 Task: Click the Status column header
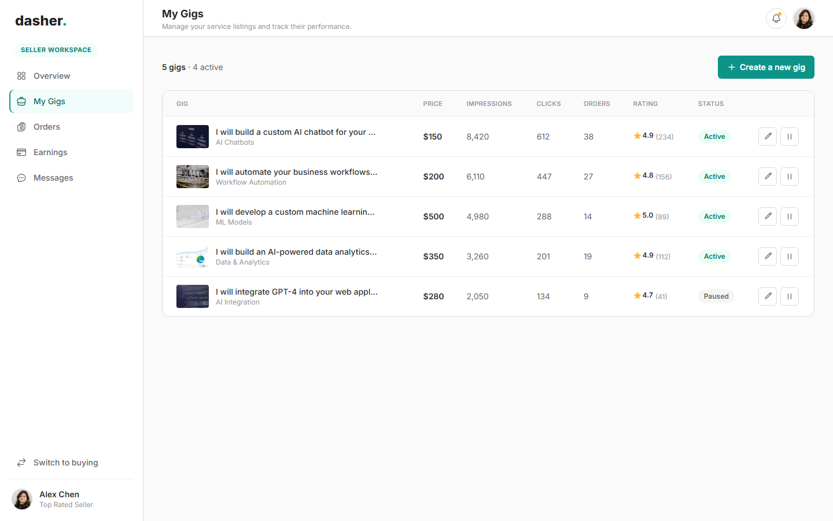tap(710, 104)
